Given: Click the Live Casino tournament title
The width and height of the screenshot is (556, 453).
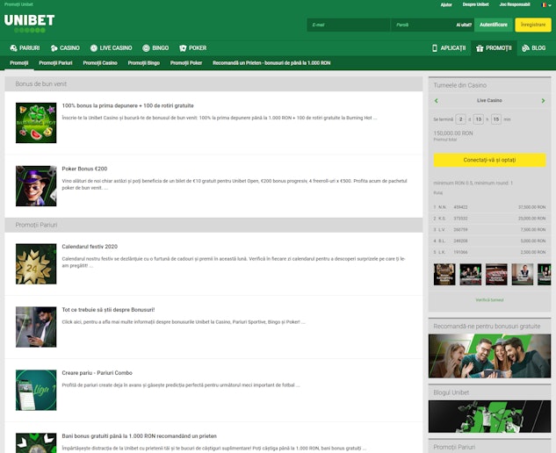Looking at the screenshot, I should [489, 101].
